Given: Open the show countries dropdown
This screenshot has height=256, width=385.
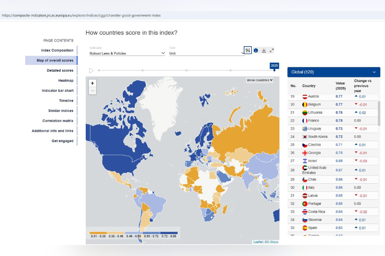Looking at the screenshot, I should pyautogui.click(x=260, y=80).
